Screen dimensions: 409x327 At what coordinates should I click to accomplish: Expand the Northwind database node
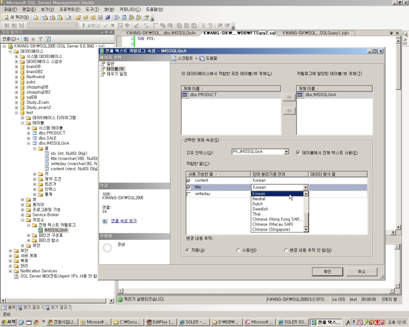coord(16,77)
